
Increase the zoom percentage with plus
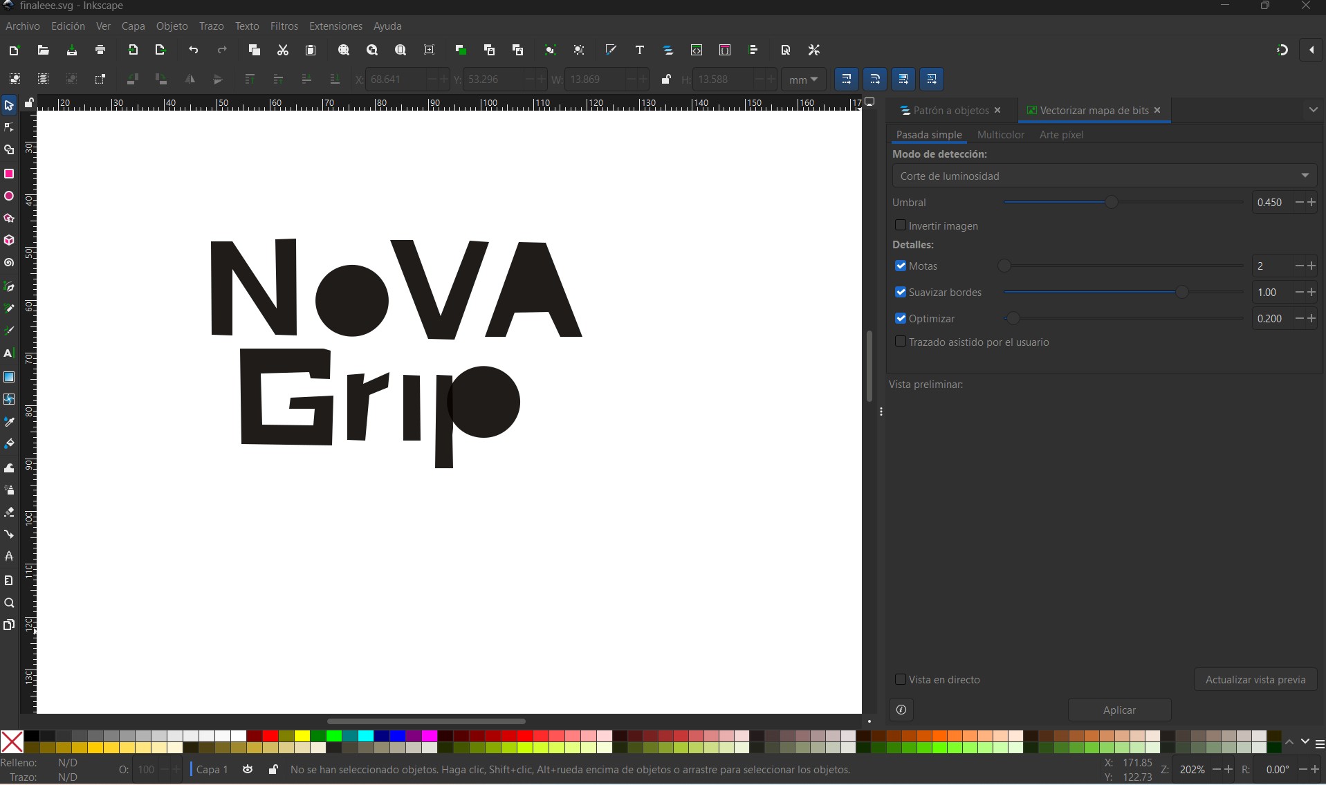pos(1228,769)
